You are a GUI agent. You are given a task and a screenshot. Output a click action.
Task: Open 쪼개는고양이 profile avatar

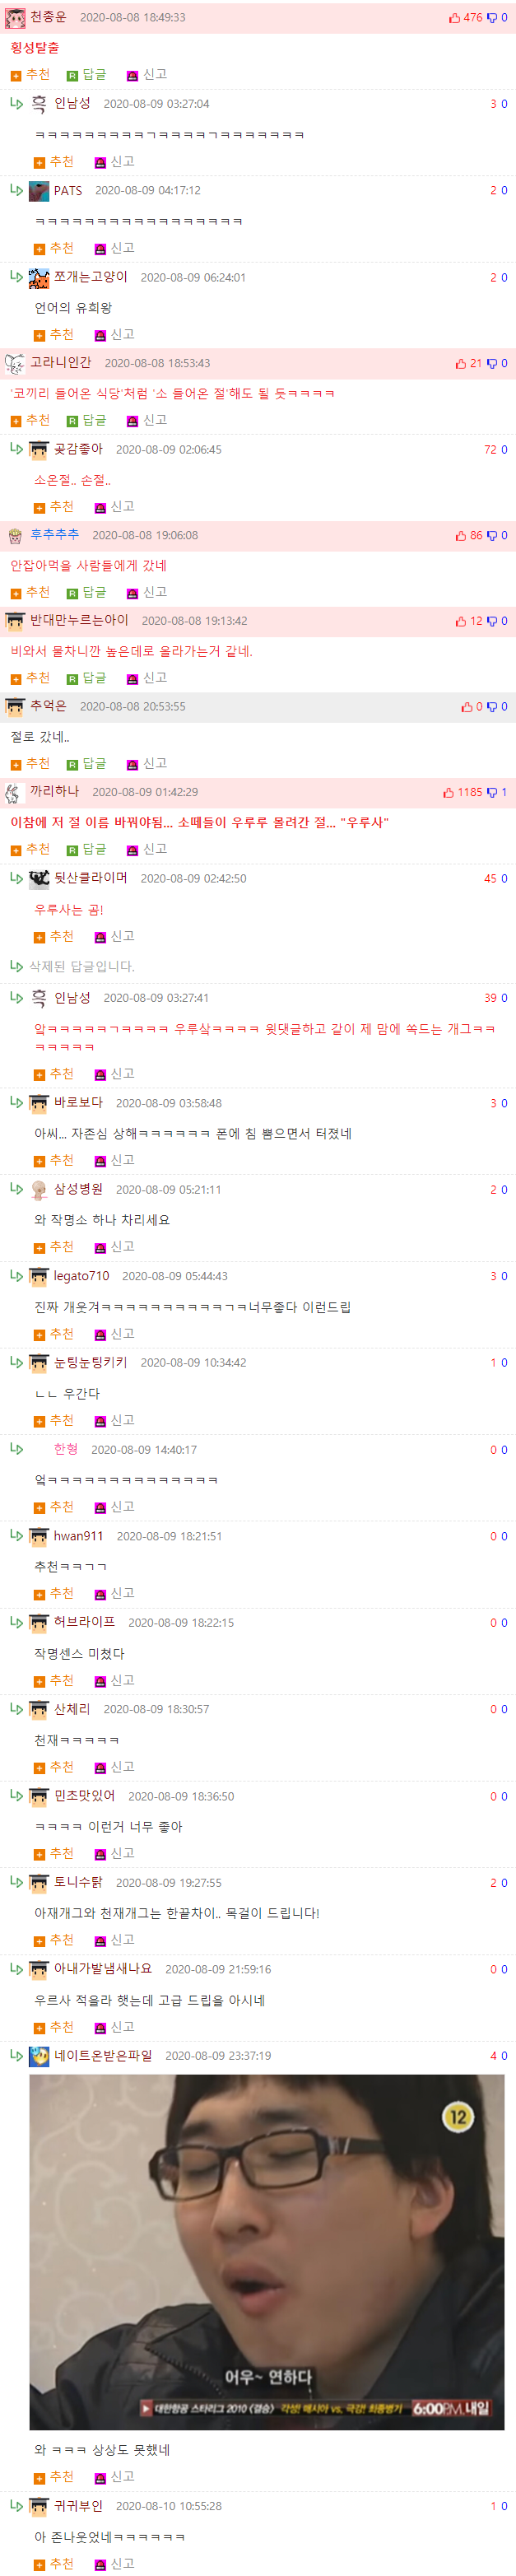tap(39, 278)
